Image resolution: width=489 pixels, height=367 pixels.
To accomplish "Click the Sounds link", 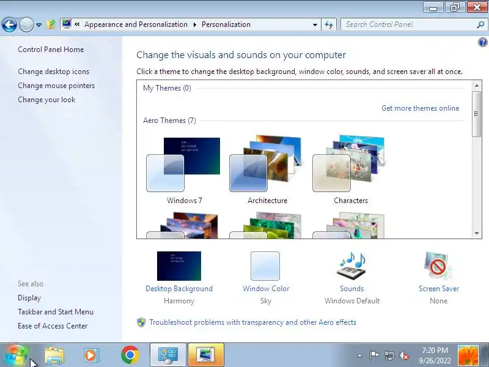I will (352, 288).
